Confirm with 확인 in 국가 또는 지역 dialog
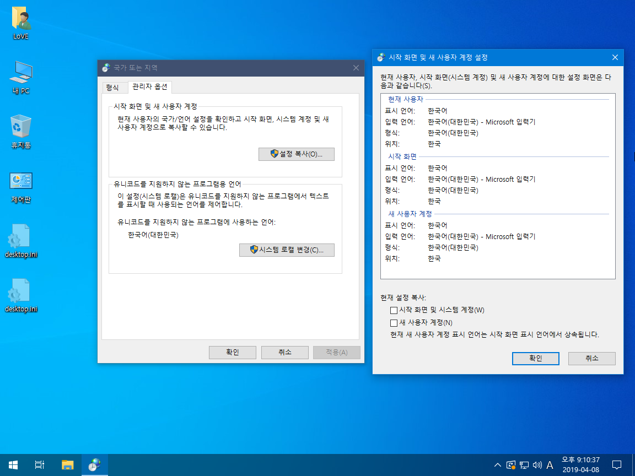Image resolution: width=635 pixels, height=476 pixels. tap(233, 353)
